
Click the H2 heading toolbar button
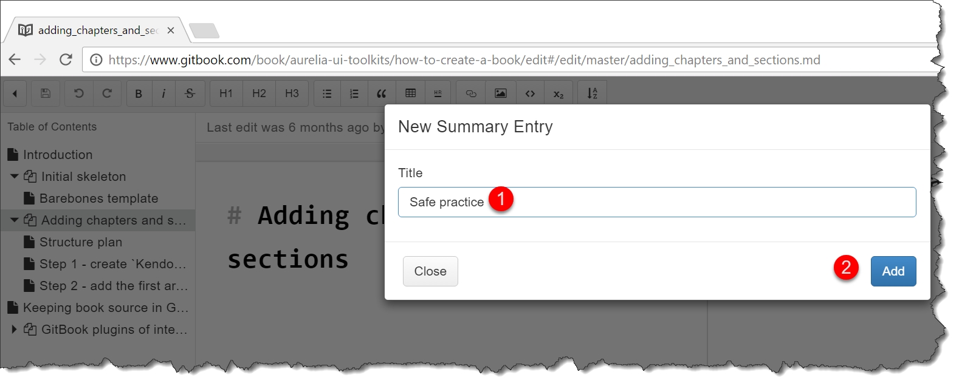coord(259,93)
